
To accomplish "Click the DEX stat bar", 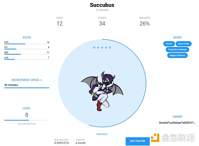I will tap(27, 54).
